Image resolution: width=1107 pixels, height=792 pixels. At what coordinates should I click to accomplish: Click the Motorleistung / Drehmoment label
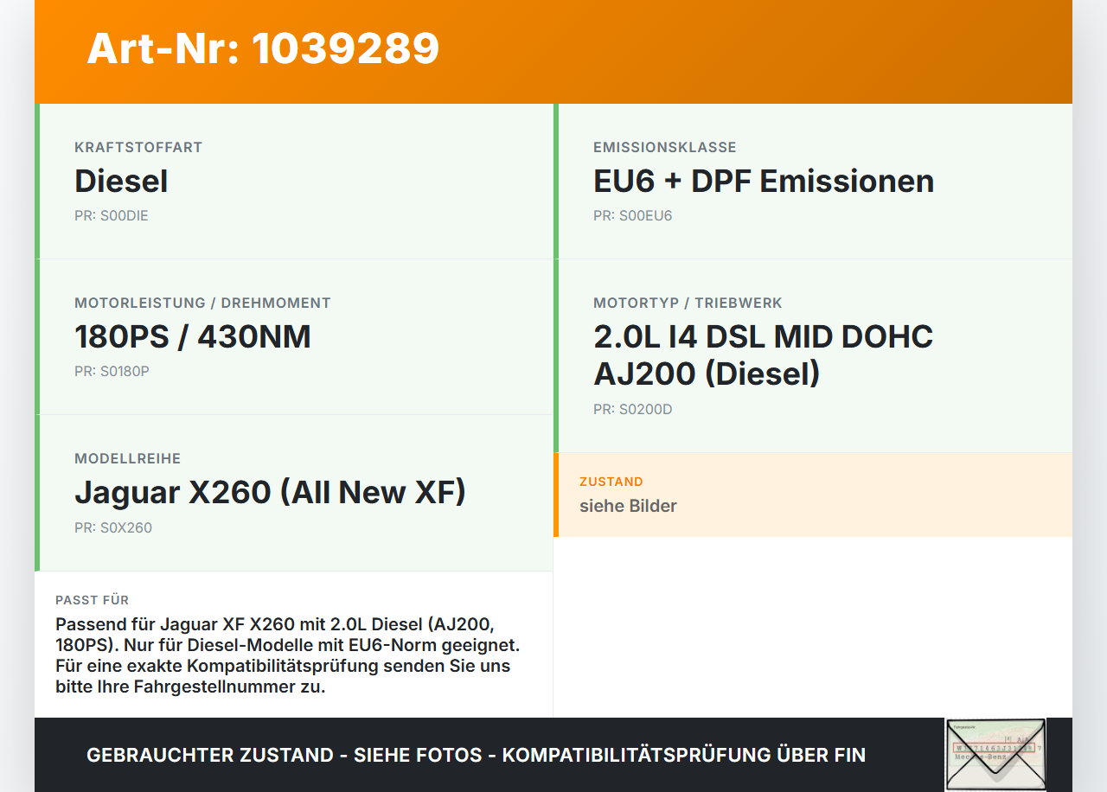(202, 303)
